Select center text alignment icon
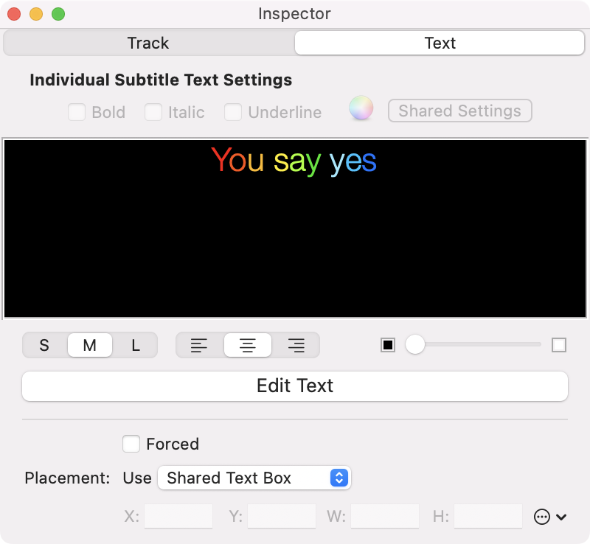The width and height of the screenshot is (590, 544). tap(248, 345)
